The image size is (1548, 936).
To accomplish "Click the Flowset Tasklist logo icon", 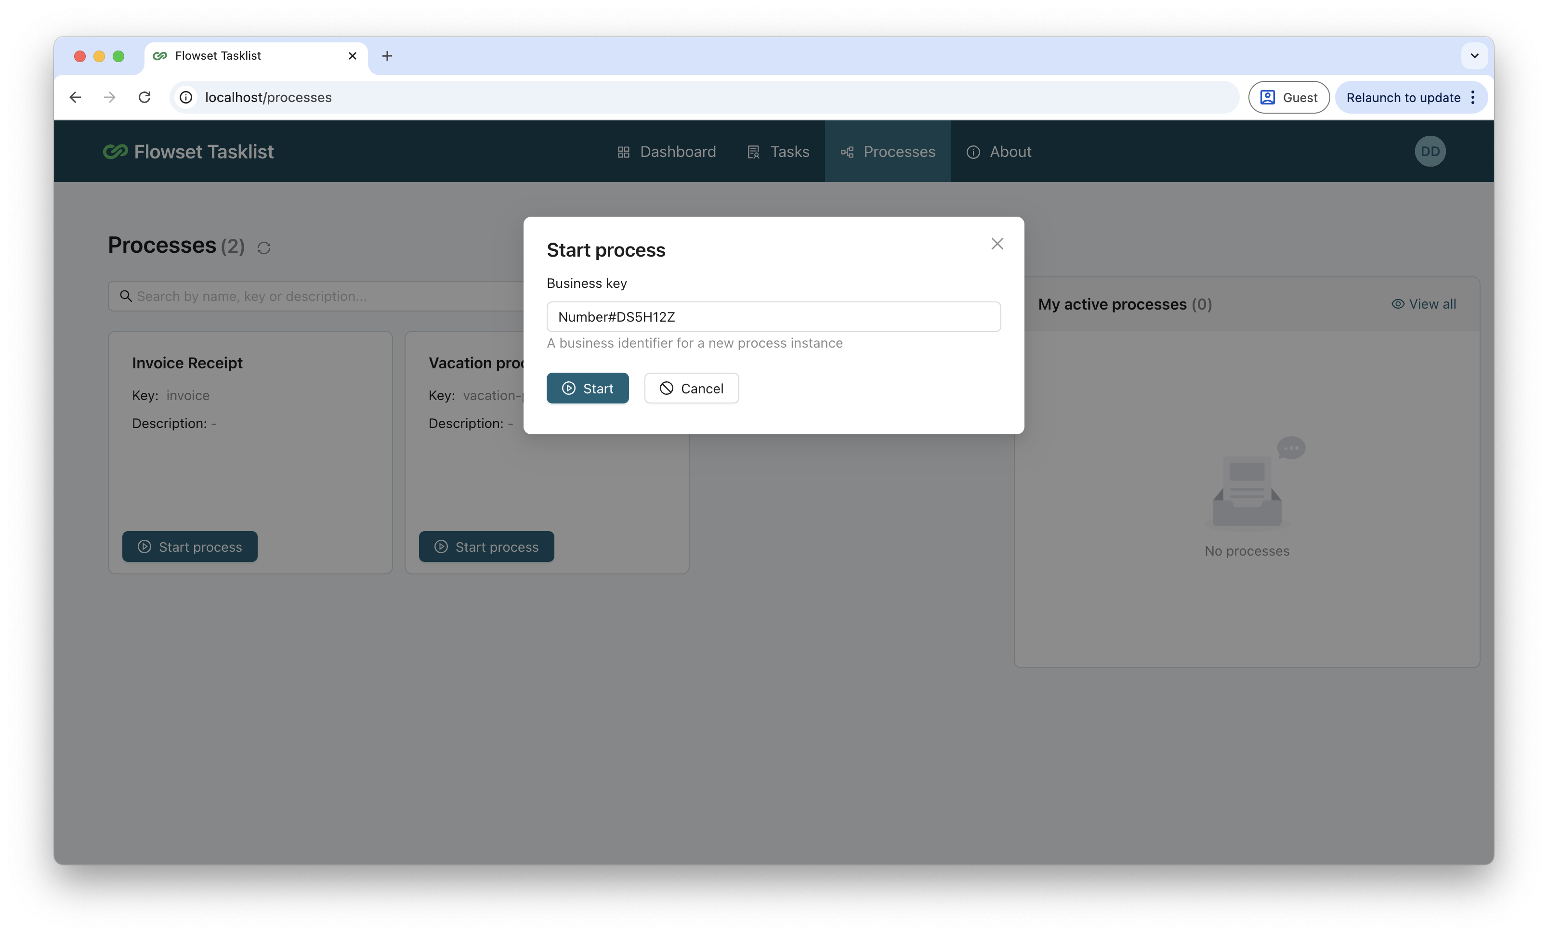I will click(x=116, y=151).
